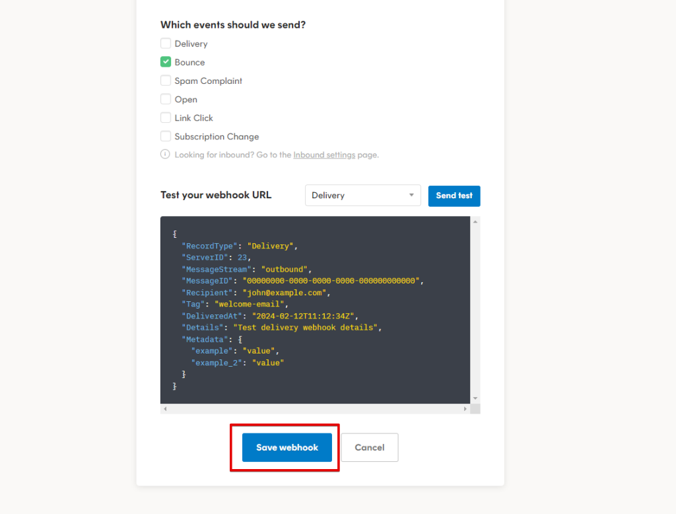Click the down arrow of the JSON scrollbar
676x514 pixels.
pyautogui.click(x=475, y=398)
